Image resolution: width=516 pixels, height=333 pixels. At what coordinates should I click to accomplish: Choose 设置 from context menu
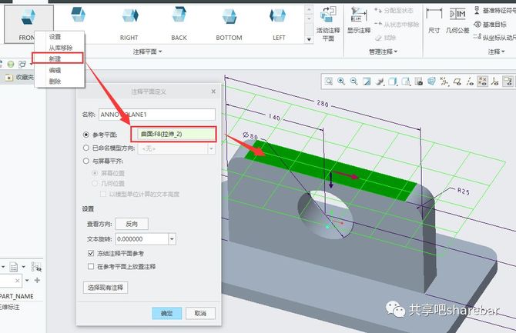[55, 37]
